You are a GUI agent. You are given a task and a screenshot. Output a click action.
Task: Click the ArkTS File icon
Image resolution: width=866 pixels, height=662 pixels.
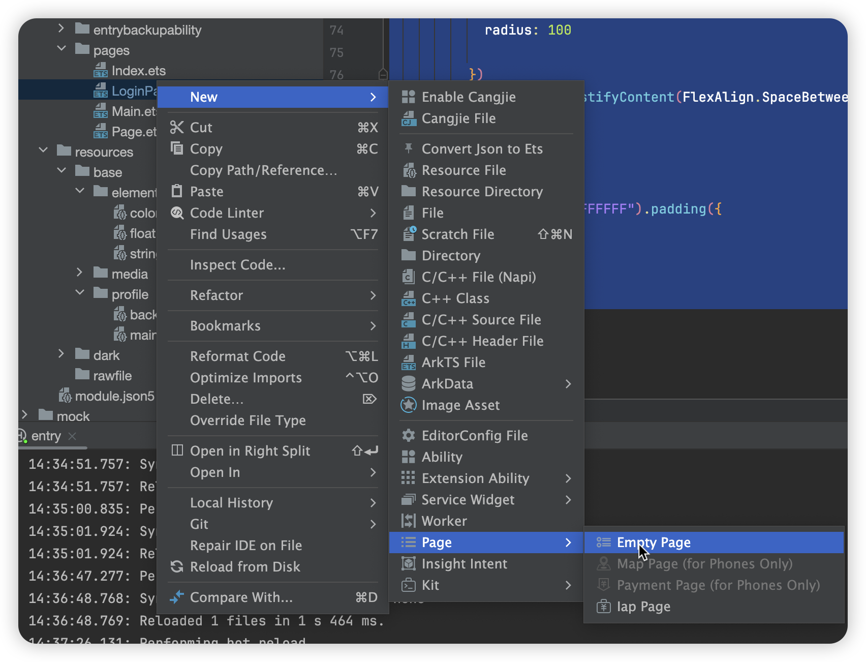click(x=409, y=363)
